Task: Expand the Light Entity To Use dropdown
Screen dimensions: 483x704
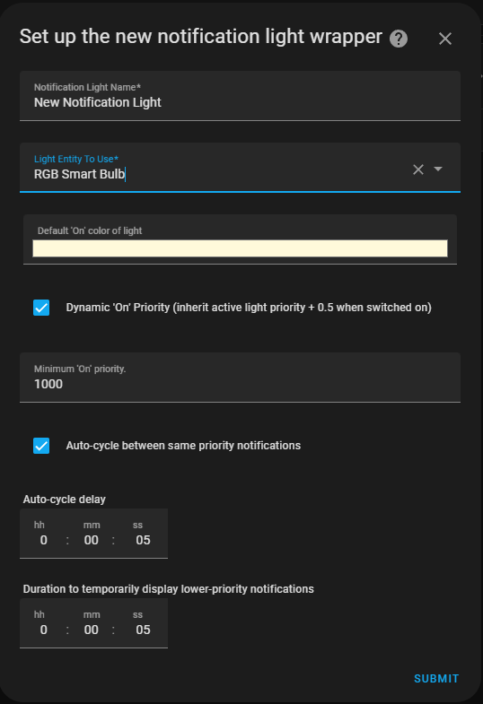Action: (438, 169)
